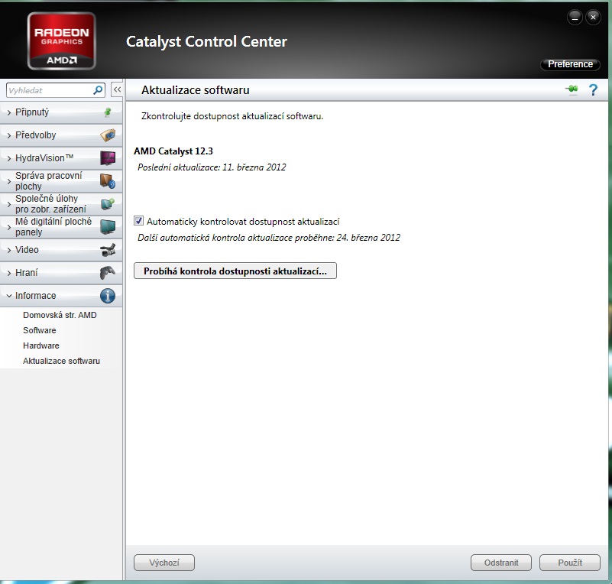612x584 pixels.
Task: Select the Hardware info item
Action: tap(41, 346)
